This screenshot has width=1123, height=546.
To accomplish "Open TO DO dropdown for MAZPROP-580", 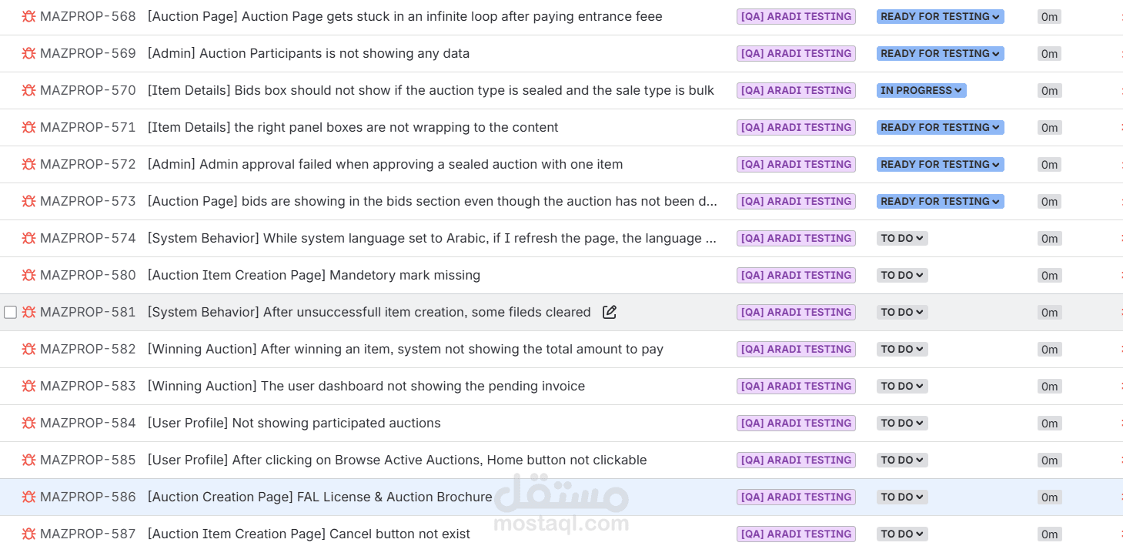I will click(x=902, y=275).
